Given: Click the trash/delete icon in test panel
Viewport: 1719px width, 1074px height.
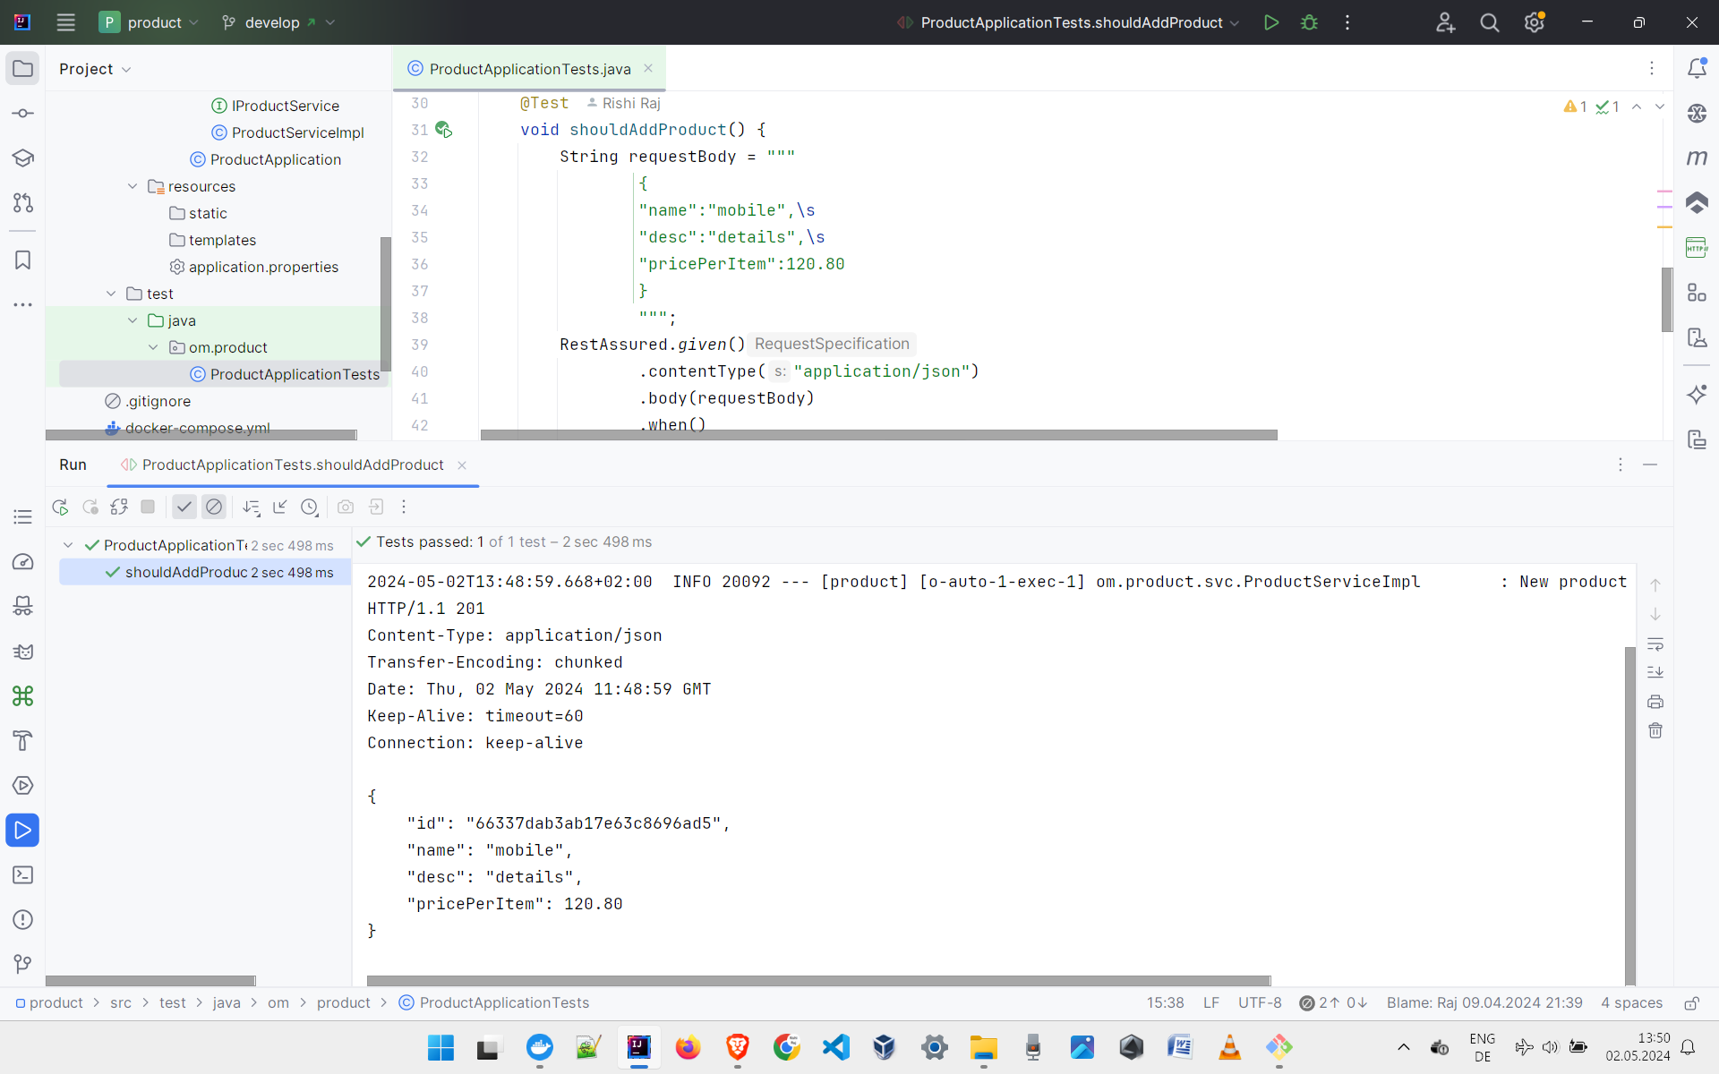Looking at the screenshot, I should point(1656,731).
